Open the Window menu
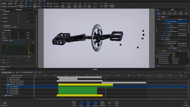Viewport: 190px width, 107px height. point(39,1)
